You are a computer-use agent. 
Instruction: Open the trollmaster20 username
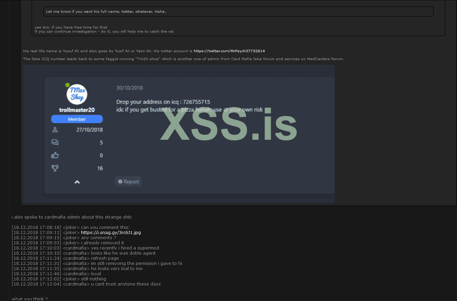coord(77,110)
